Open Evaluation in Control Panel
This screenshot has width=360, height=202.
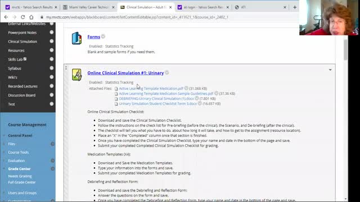(16, 161)
